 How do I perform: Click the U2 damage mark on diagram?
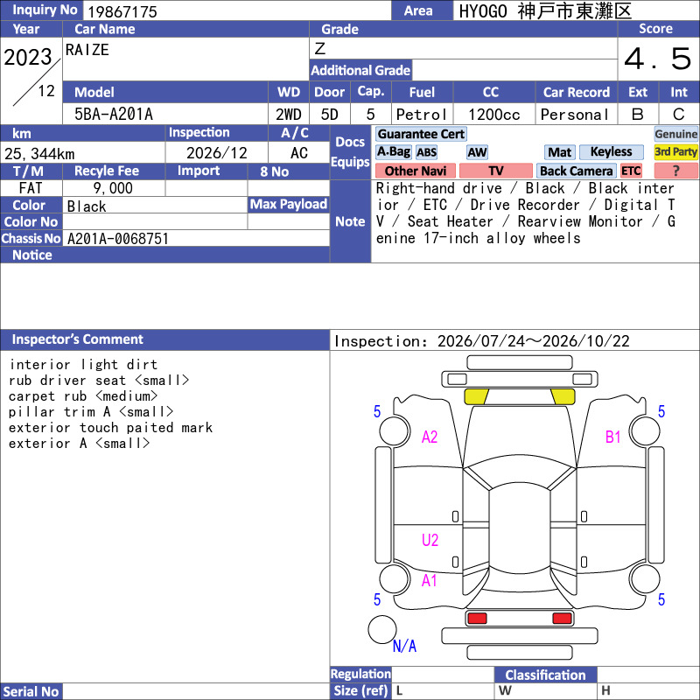(x=430, y=540)
